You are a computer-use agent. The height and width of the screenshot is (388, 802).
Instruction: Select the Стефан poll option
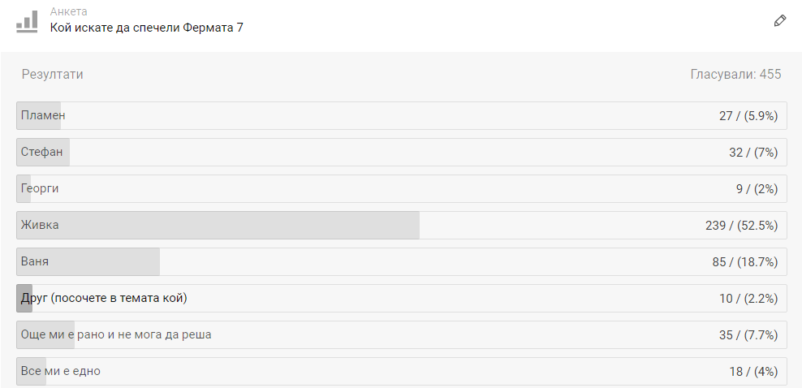[402, 152]
